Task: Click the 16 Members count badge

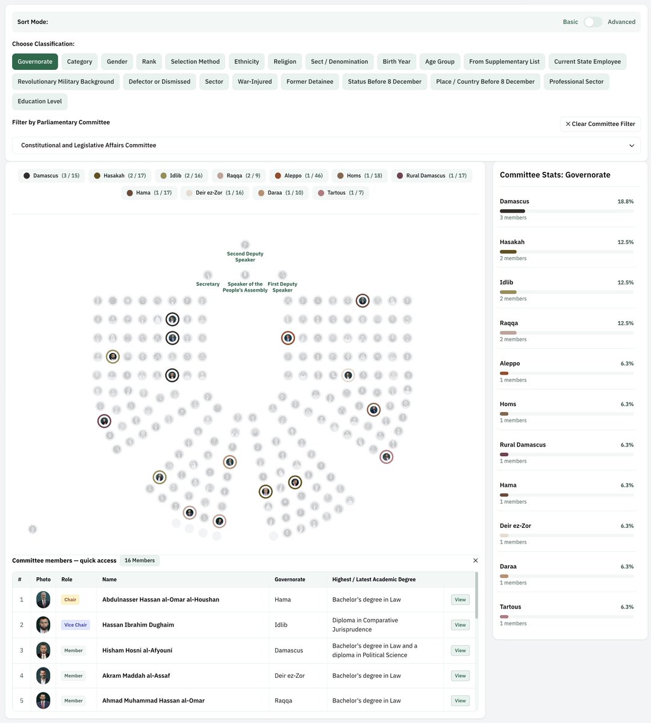Action: click(140, 560)
